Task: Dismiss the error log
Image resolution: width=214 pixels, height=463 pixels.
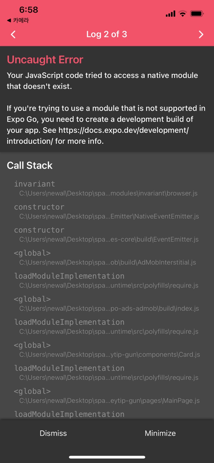Action: [53, 433]
